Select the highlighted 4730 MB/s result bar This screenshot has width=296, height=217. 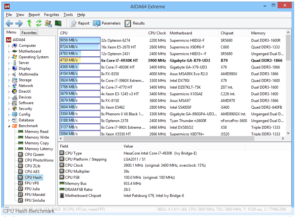(79, 60)
